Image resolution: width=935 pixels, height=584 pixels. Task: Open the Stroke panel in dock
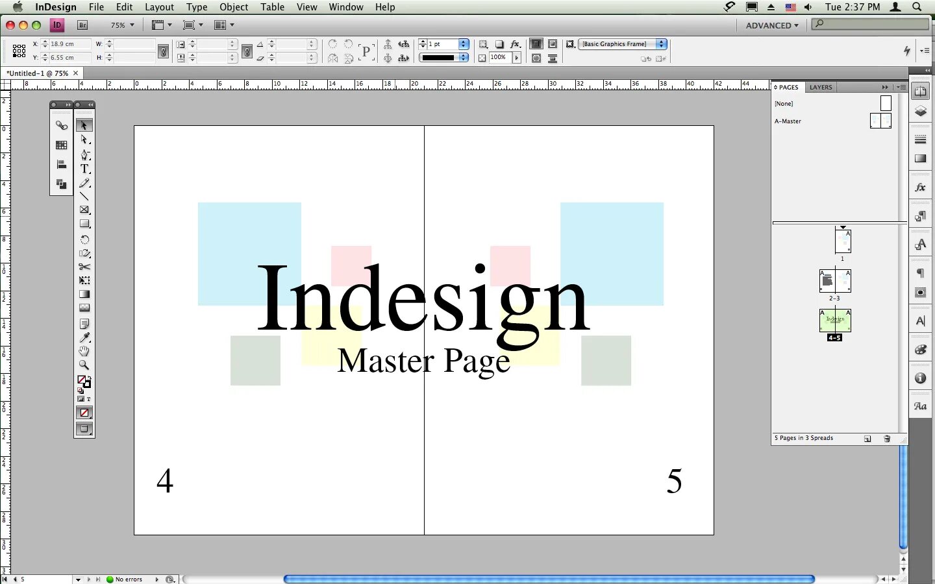tap(921, 140)
